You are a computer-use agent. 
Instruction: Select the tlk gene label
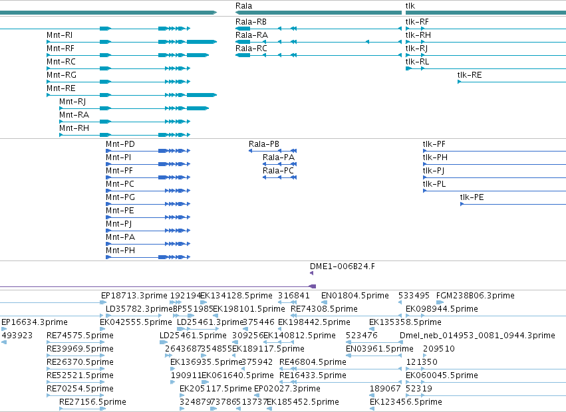point(410,6)
